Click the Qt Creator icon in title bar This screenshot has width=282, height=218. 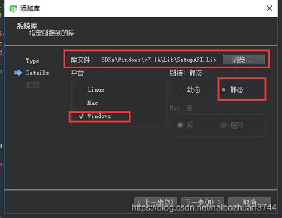point(13,8)
